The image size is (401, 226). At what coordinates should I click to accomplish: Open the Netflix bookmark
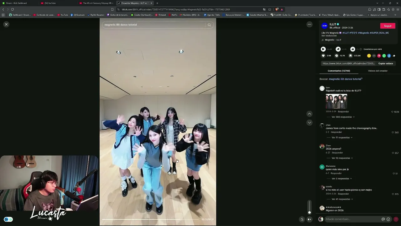173,15
